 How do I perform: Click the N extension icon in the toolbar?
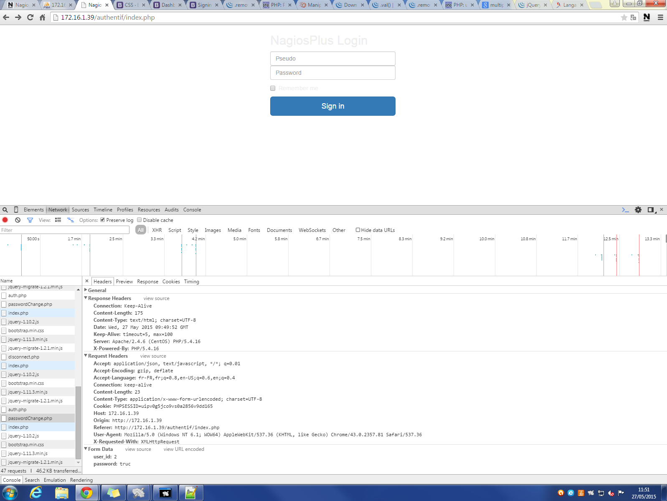(x=647, y=18)
